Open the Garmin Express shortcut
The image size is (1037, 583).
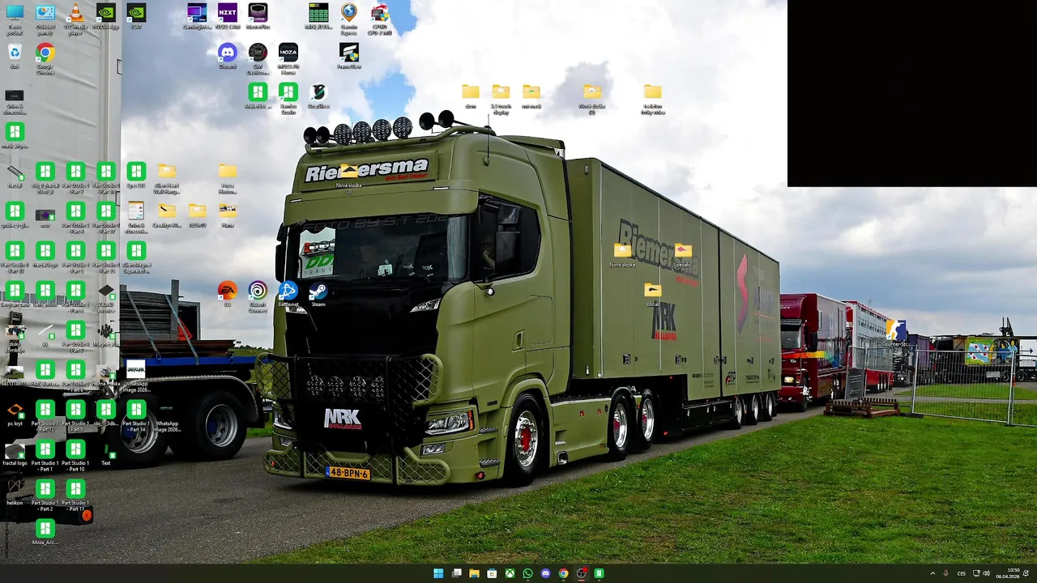[349, 19]
